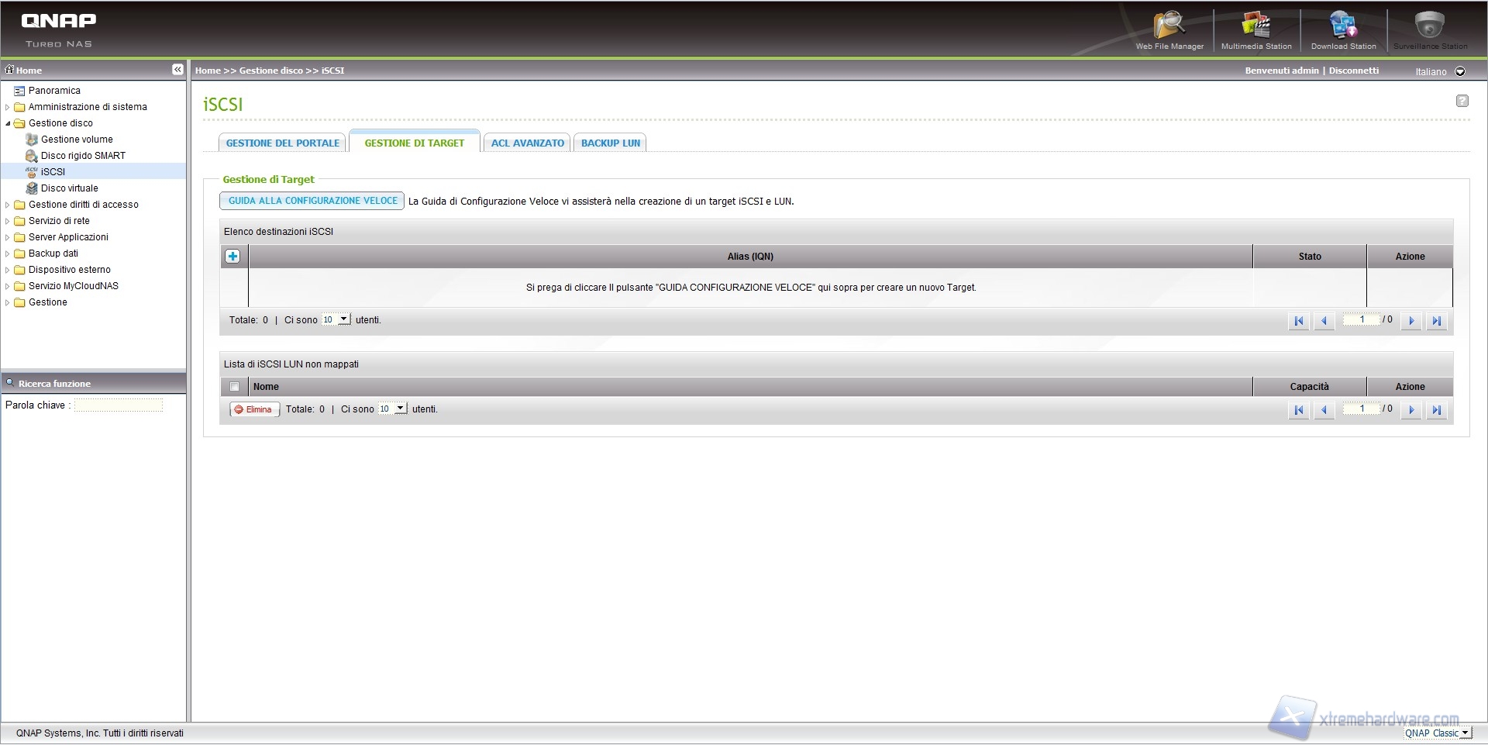Go to first page of unmapped LUN list
Viewport: 1488px width, 745px height.
tap(1298, 410)
